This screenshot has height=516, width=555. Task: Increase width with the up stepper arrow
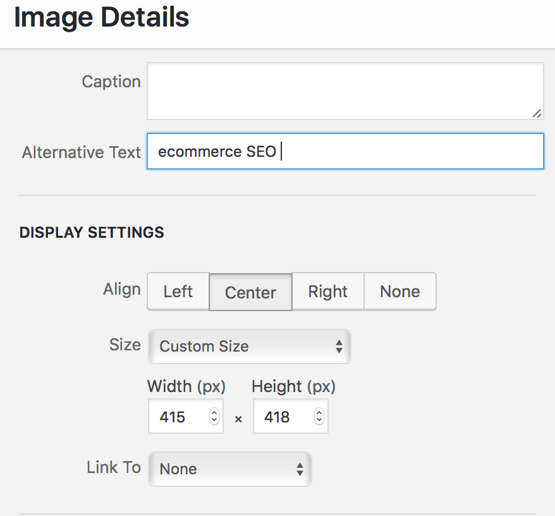pyautogui.click(x=214, y=412)
